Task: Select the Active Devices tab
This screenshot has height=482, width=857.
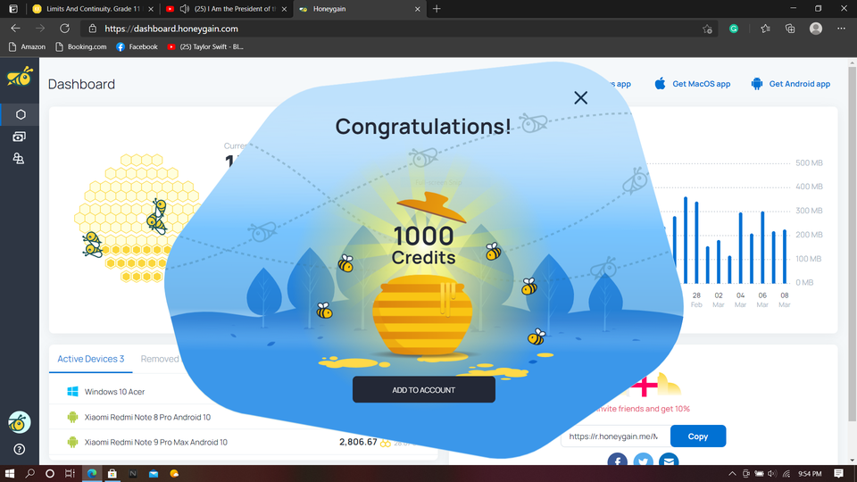Action: tap(90, 359)
